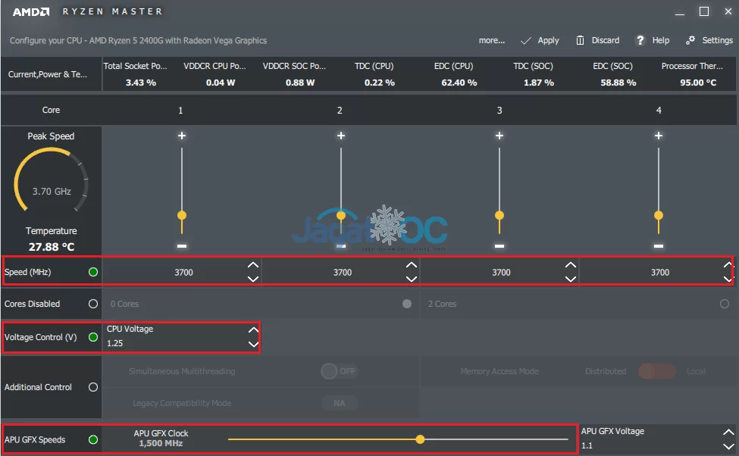Click the plus icon above Core 3 slider
This screenshot has width=739, height=456.
(x=499, y=136)
